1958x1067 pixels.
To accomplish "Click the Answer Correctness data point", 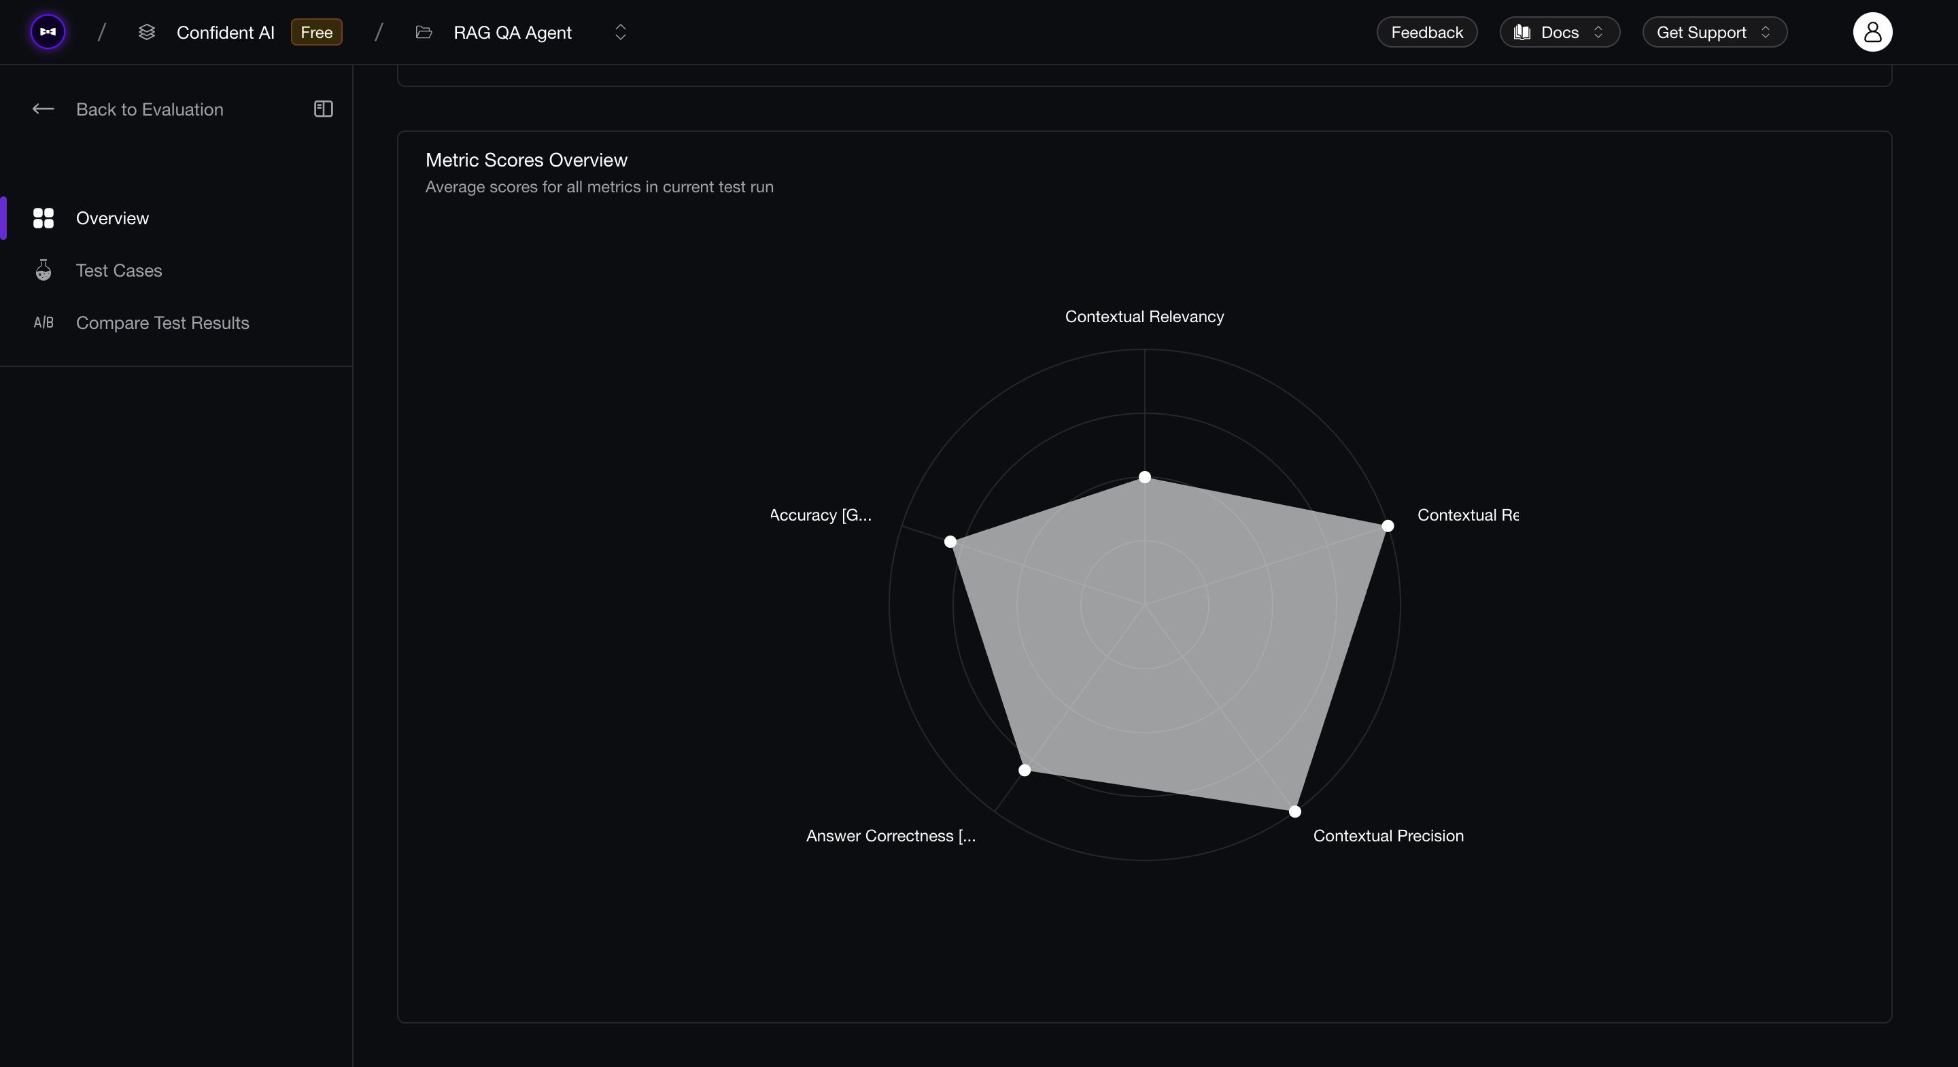I will click(x=1025, y=771).
